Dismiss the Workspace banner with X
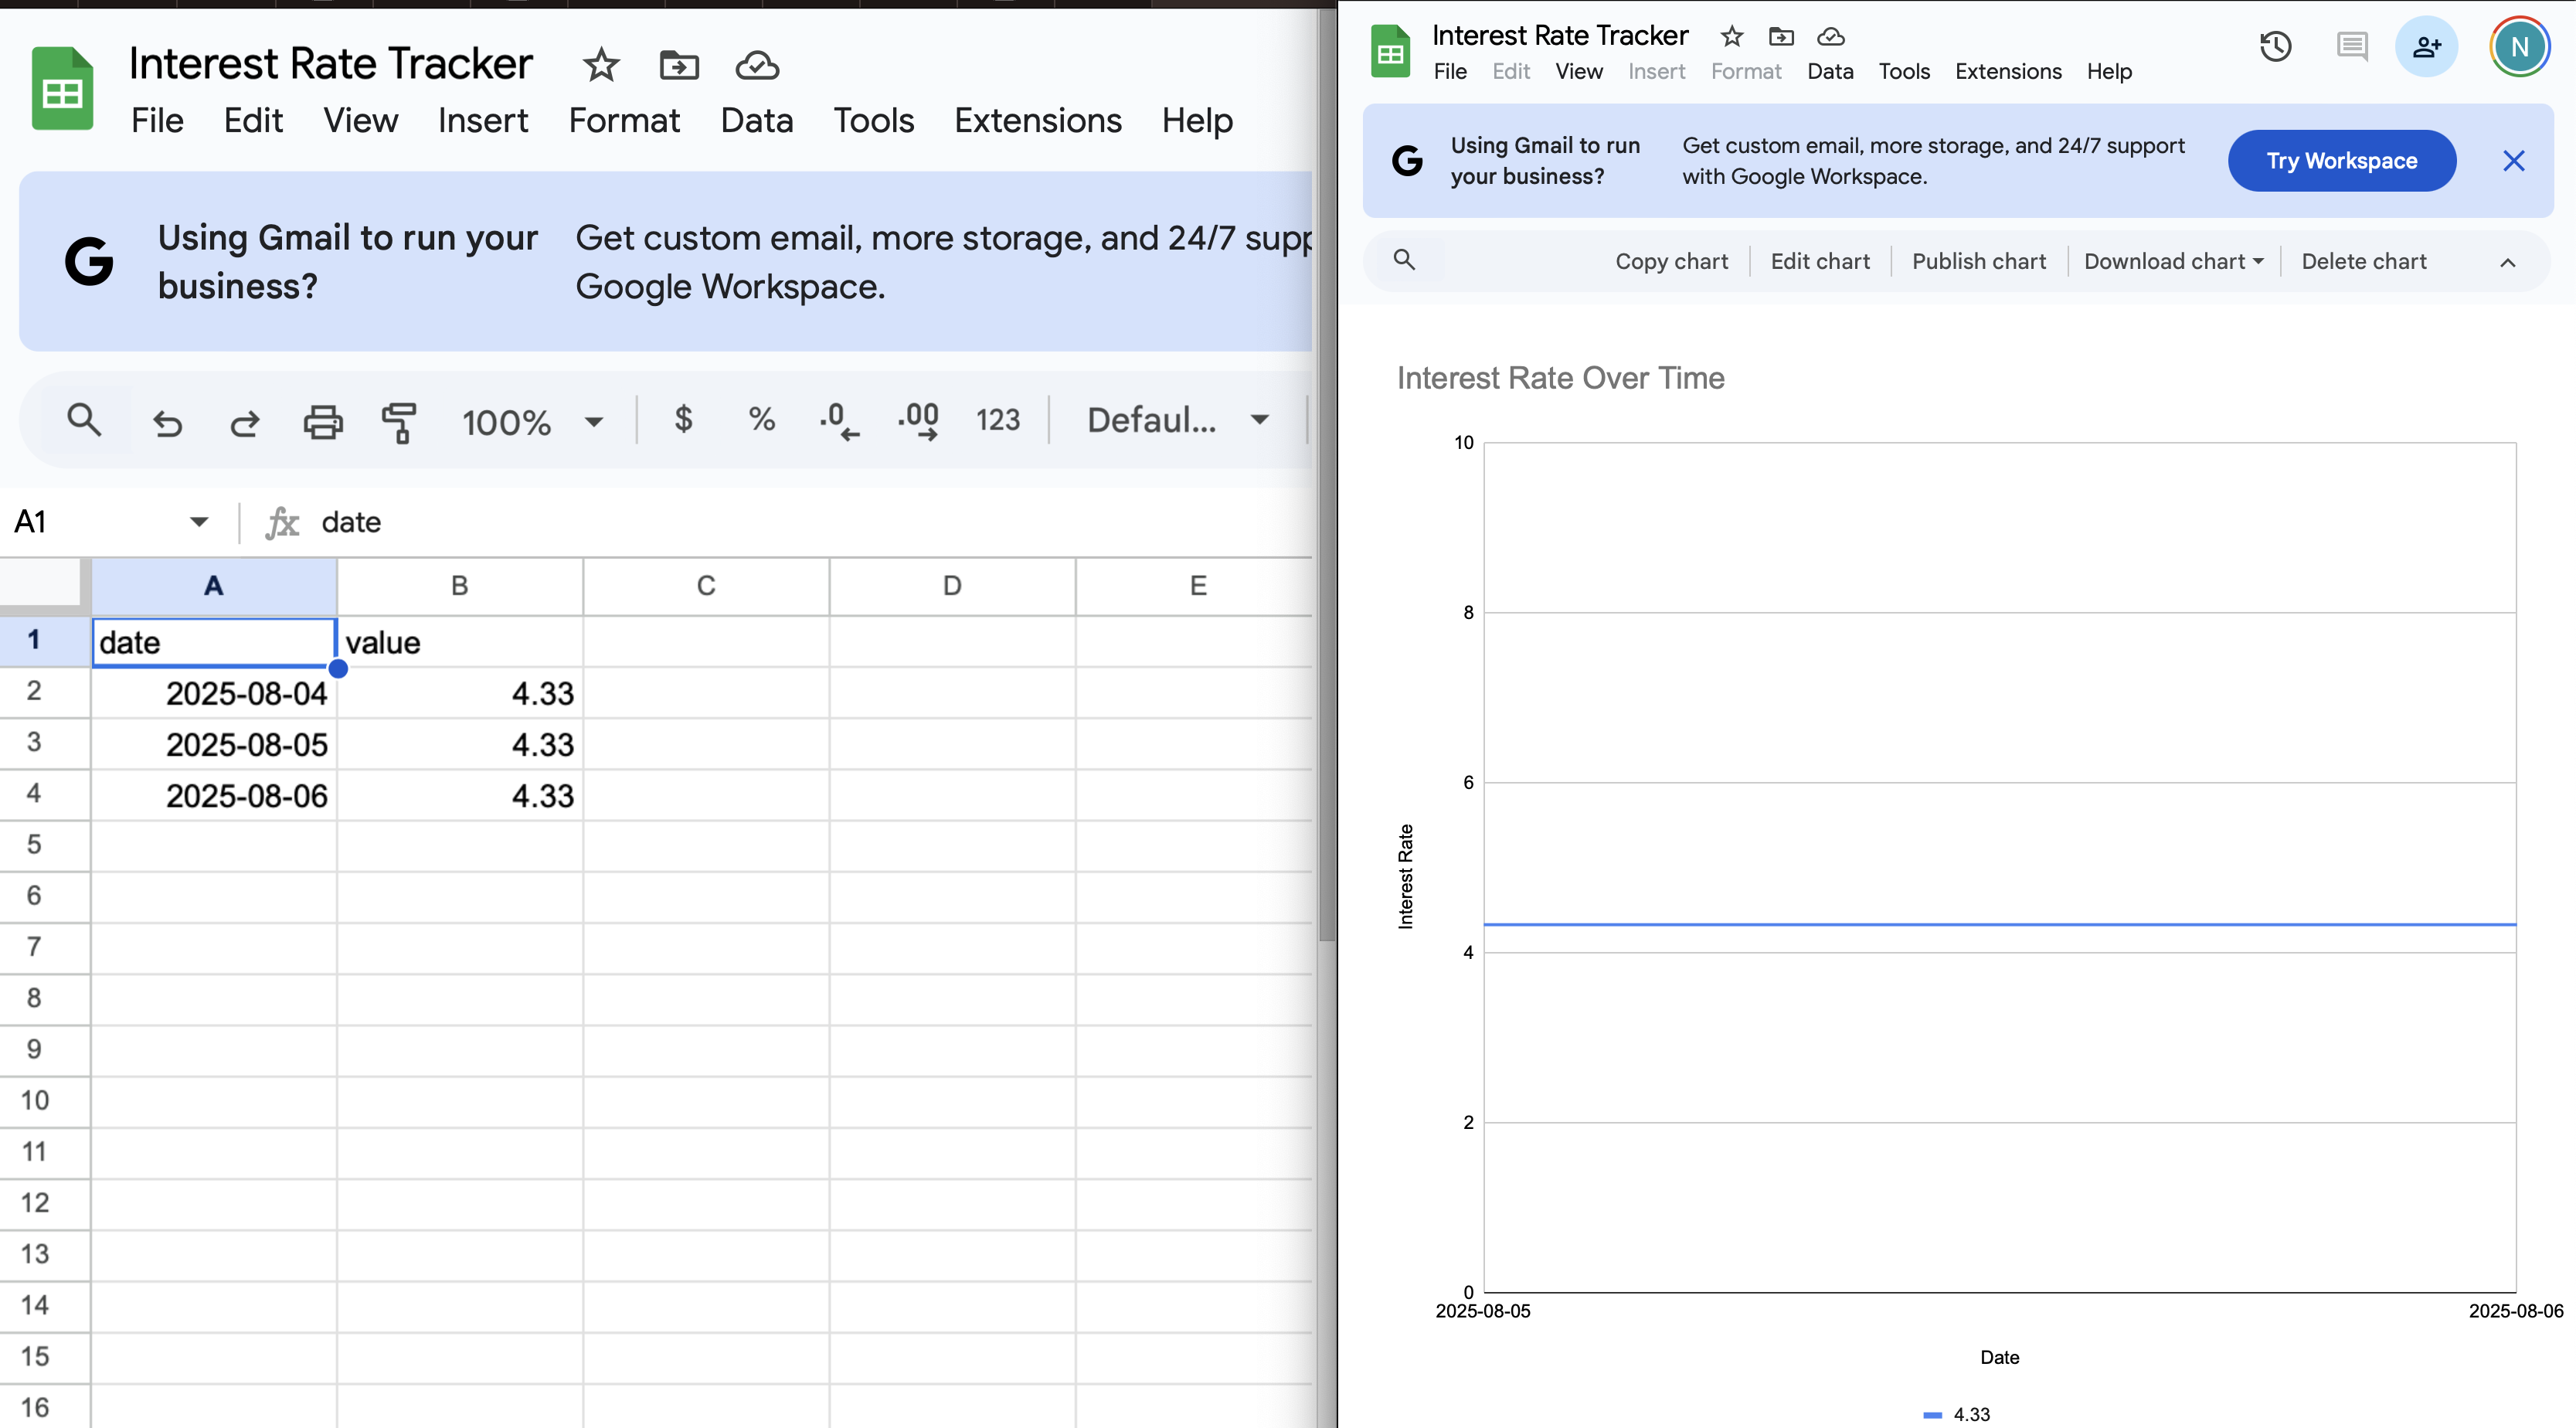This screenshot has height=1428, width=2576. coord(2513,161)
